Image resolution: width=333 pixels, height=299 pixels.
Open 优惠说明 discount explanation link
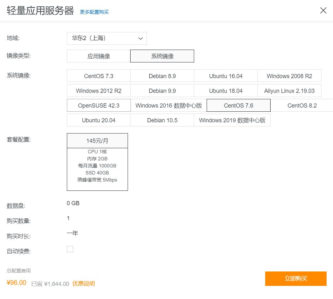(x=83, y=284)
